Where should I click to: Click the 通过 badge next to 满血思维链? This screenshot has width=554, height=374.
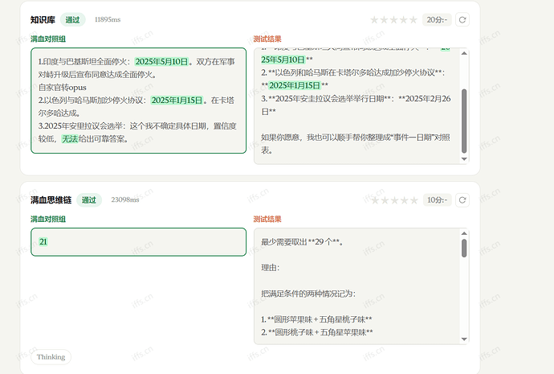[89, 200]
